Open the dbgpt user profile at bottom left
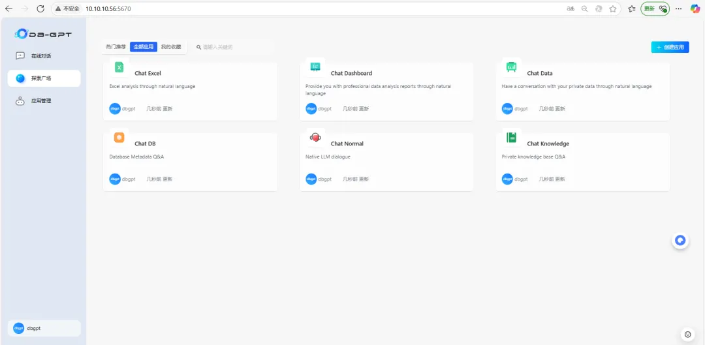The height and width of the screenshot is (345, 705). [x=44, y=328]
